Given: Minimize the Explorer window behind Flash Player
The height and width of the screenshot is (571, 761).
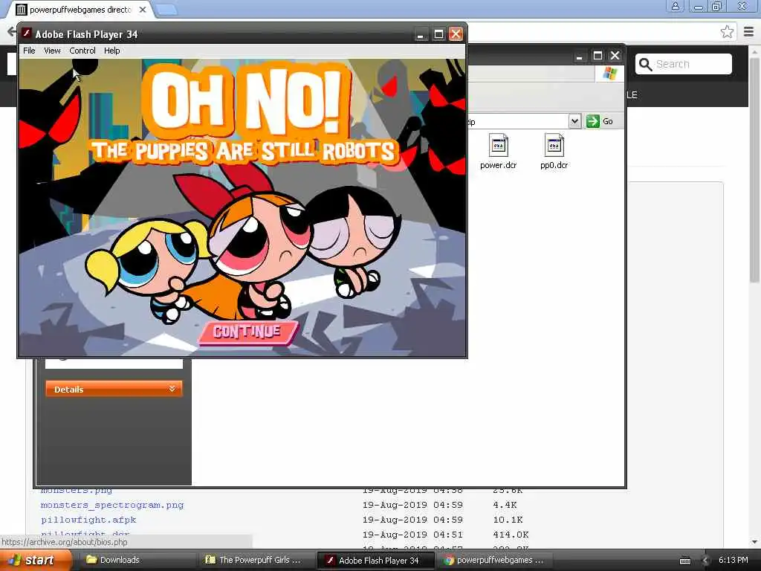Looking at the screenshot, I should (579, 57).
